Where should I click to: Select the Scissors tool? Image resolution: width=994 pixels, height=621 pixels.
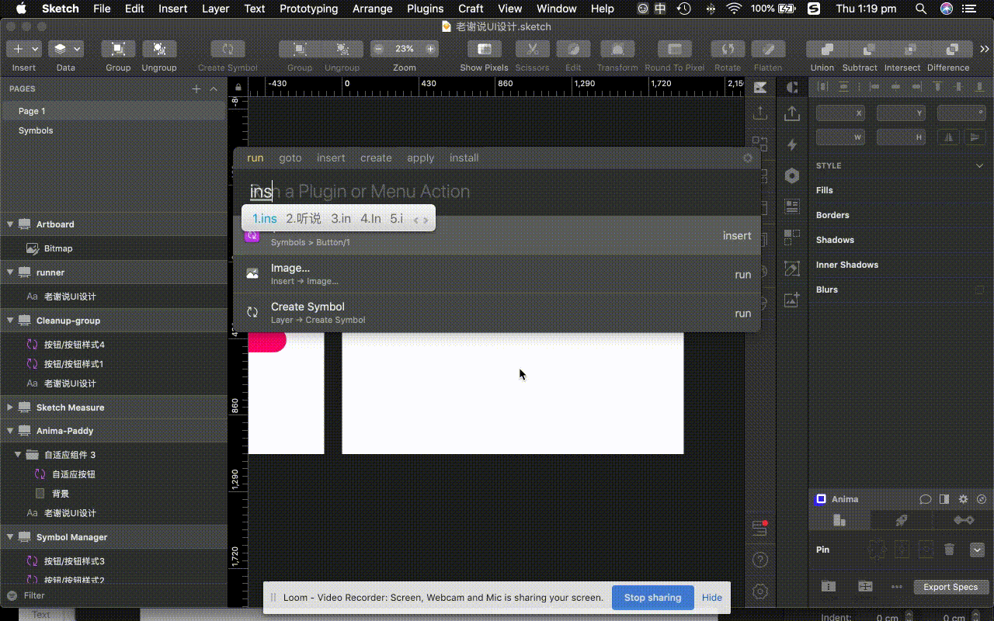(533, 49)
